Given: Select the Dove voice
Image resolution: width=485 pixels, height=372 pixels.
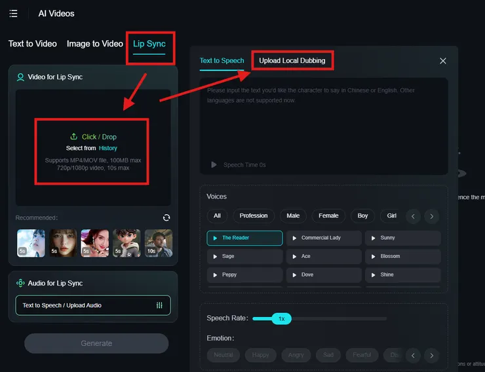Looking at the screenshot, I should (324, 274).
